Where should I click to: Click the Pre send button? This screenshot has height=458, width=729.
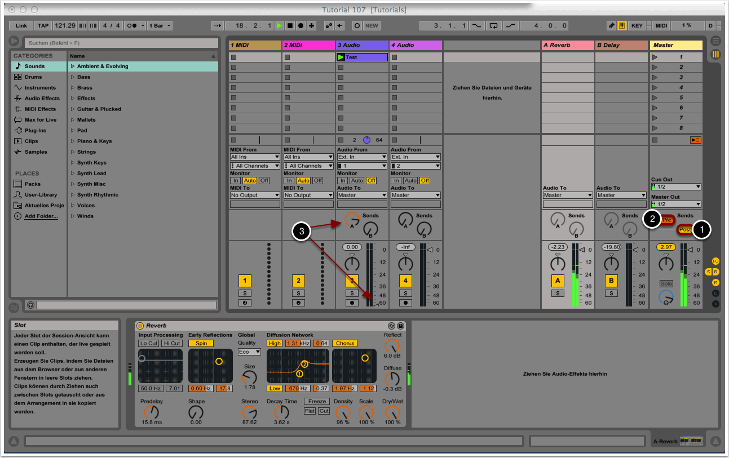click(668, 220)
